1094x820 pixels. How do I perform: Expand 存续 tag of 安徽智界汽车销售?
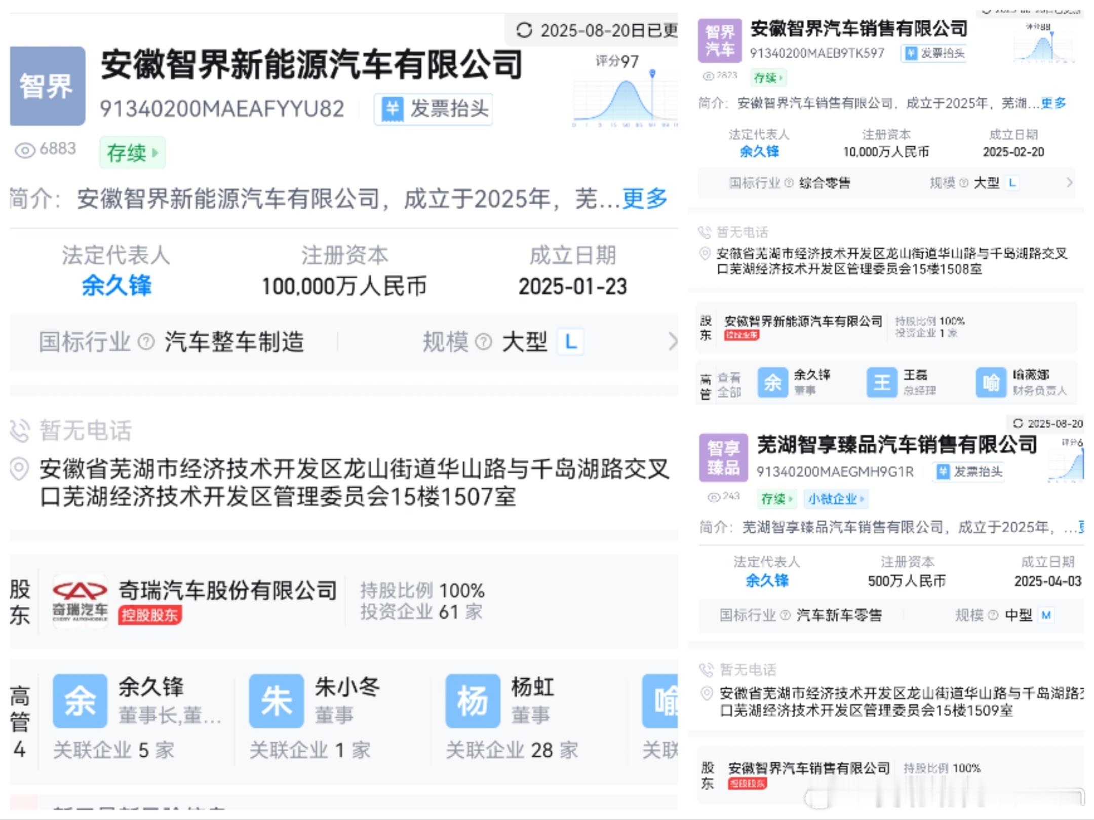pos(768,78)
